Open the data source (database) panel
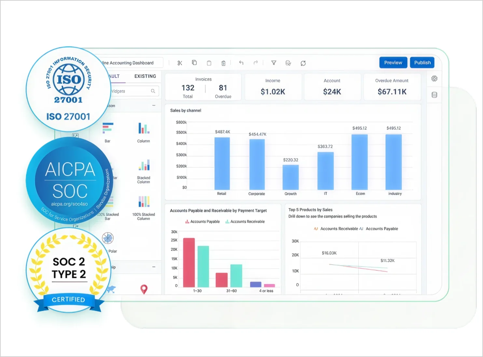 point(434,95)
